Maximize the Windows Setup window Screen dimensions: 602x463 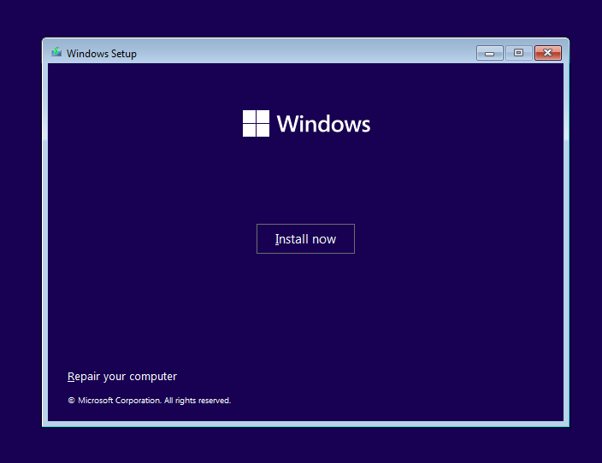[519, 53]
